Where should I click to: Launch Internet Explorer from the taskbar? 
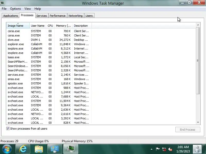coord(23,149)
